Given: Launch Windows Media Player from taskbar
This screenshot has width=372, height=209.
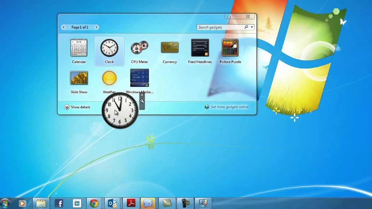Looking at the screenshot, I should coord(22,203).
